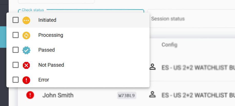Image resolution: width=235 pixels, height=106 pixels.
Task: Click the Processing sync icon
Action: (26, 35)
